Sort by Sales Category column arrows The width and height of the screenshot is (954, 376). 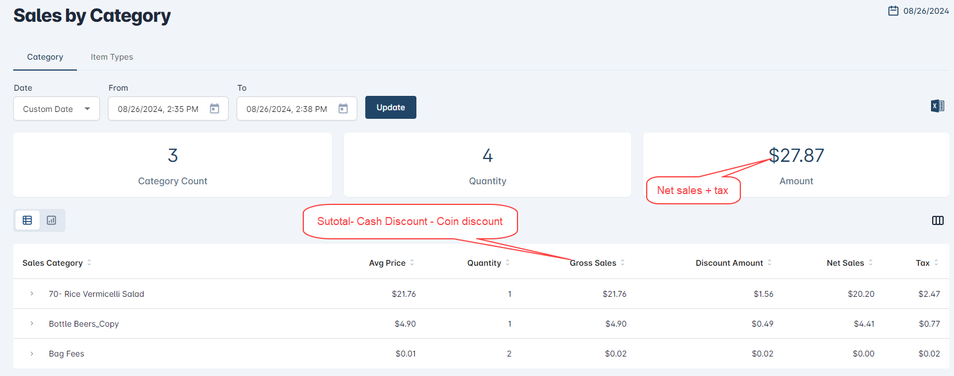click(89, 262)
